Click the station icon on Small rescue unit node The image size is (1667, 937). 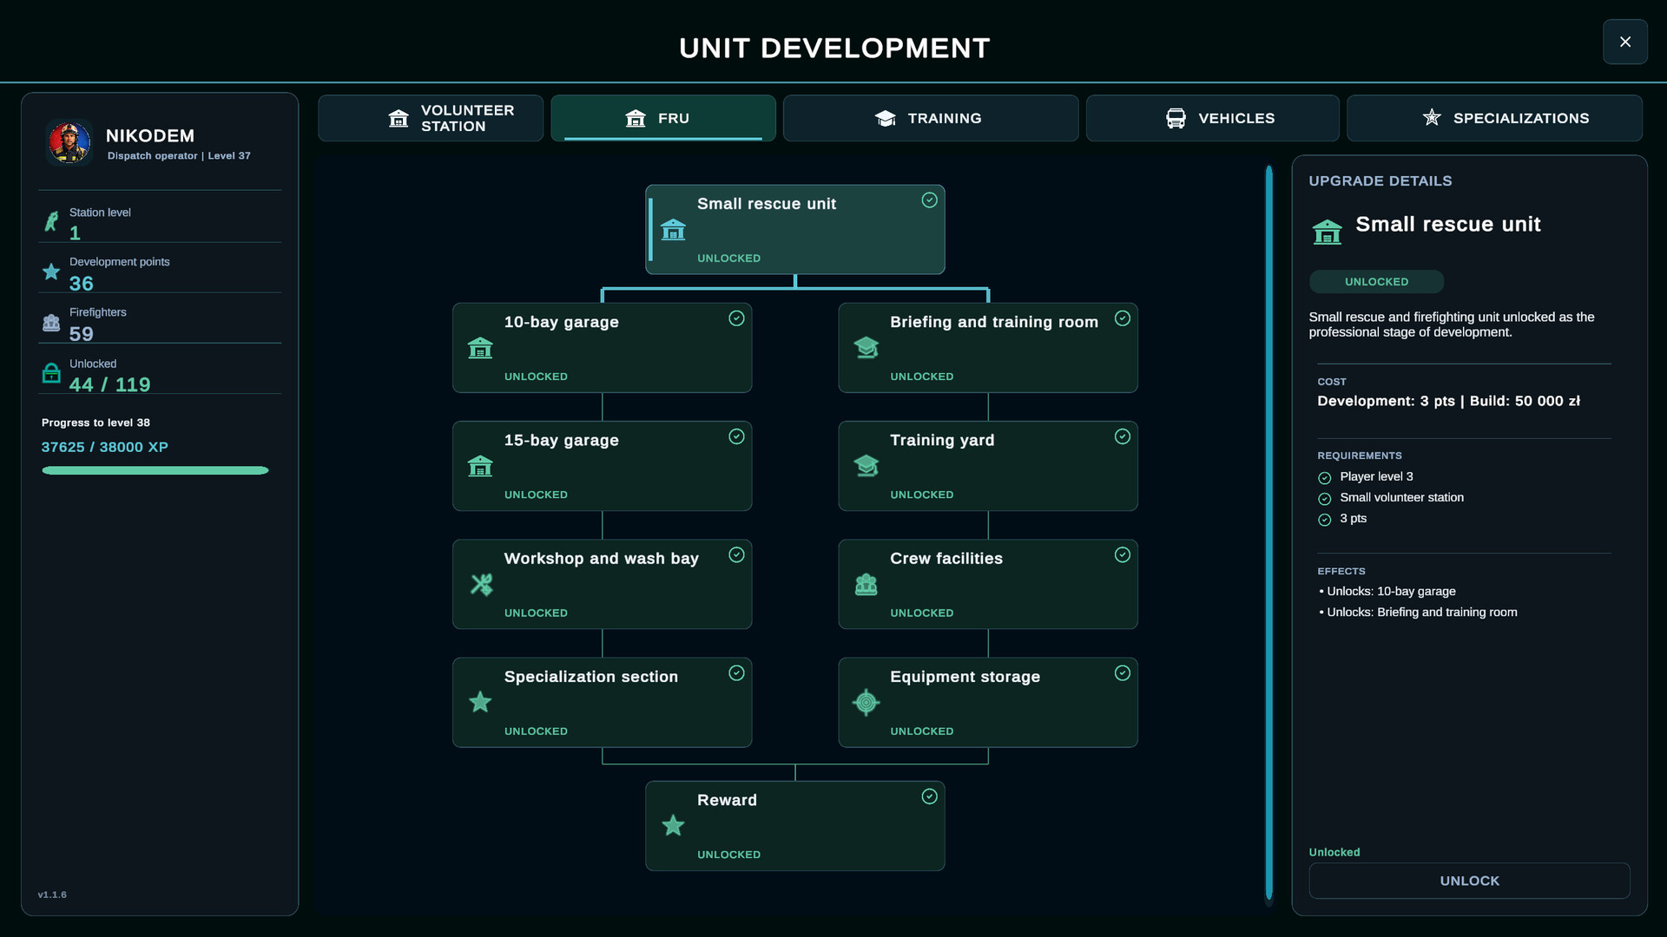(673, 230)
